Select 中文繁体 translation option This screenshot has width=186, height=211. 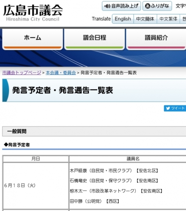coord(169,19)
